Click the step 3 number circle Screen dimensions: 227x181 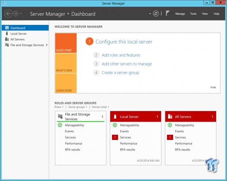[x=96, y=64]
